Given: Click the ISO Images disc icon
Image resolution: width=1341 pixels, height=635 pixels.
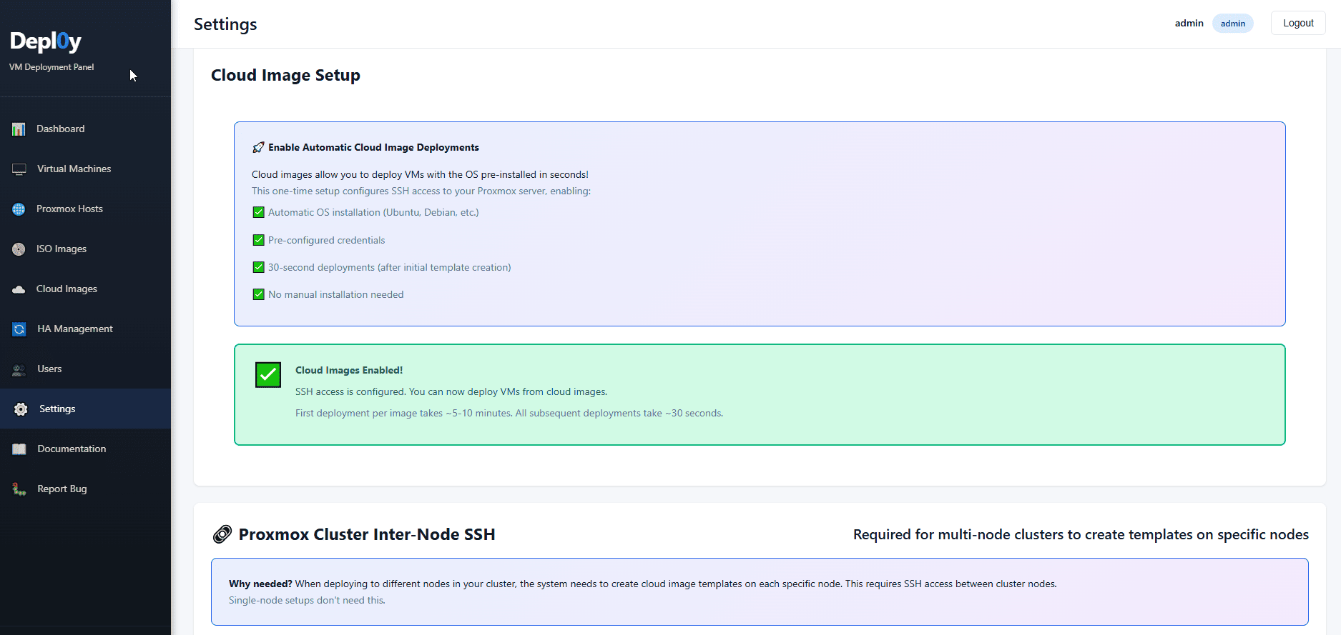Looking at the screenshot, I should pos(19,249).
